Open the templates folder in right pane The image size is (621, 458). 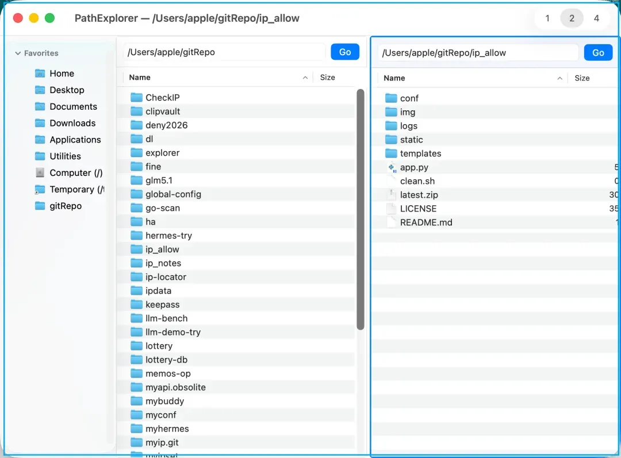point(495,153)
